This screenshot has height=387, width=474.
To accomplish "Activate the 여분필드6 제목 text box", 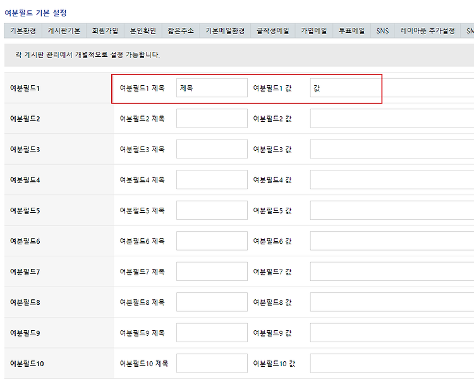I will point(212,241).
